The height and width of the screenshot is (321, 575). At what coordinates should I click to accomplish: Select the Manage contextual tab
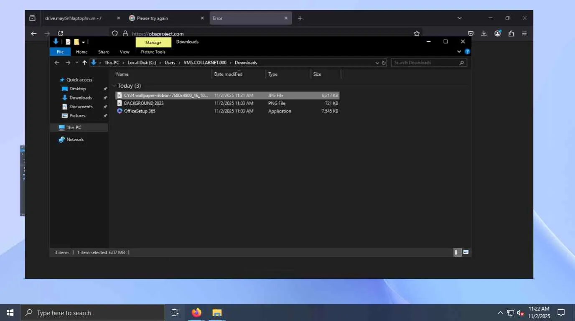click(x=153, y=42)
